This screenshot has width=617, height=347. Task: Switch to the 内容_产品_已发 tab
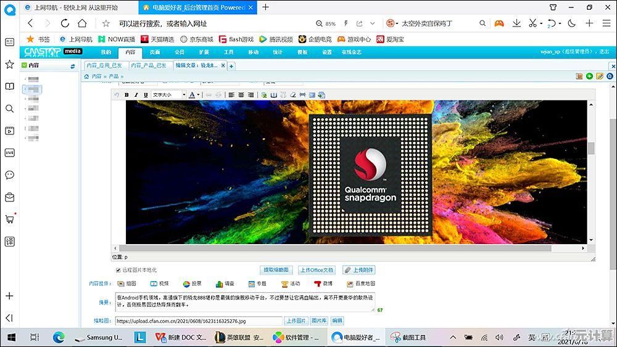click(148, 65)
